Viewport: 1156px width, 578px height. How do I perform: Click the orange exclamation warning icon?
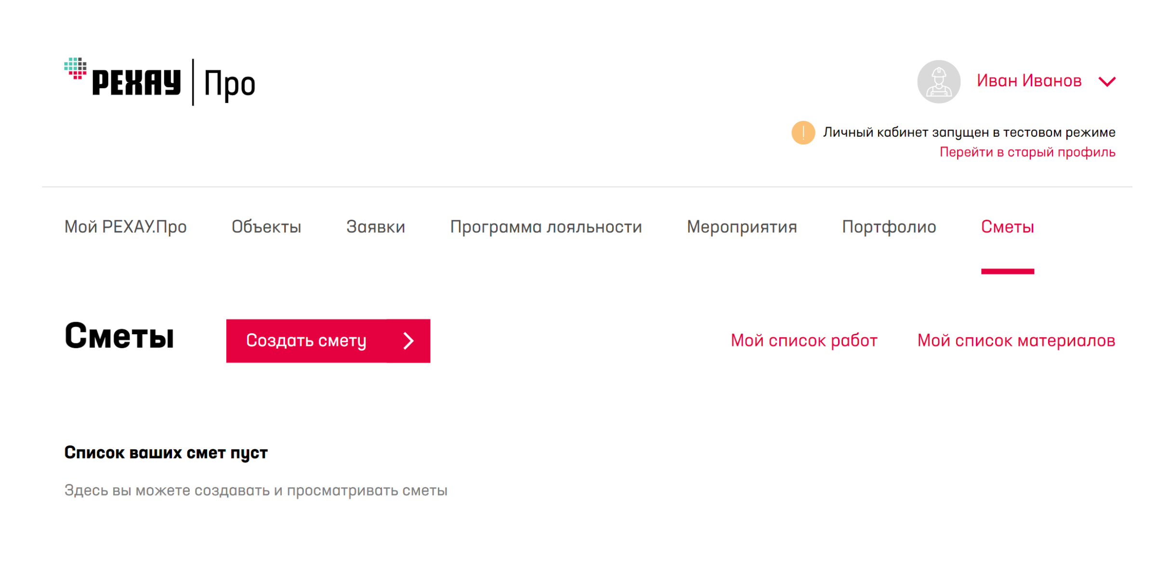click(803, 132)
